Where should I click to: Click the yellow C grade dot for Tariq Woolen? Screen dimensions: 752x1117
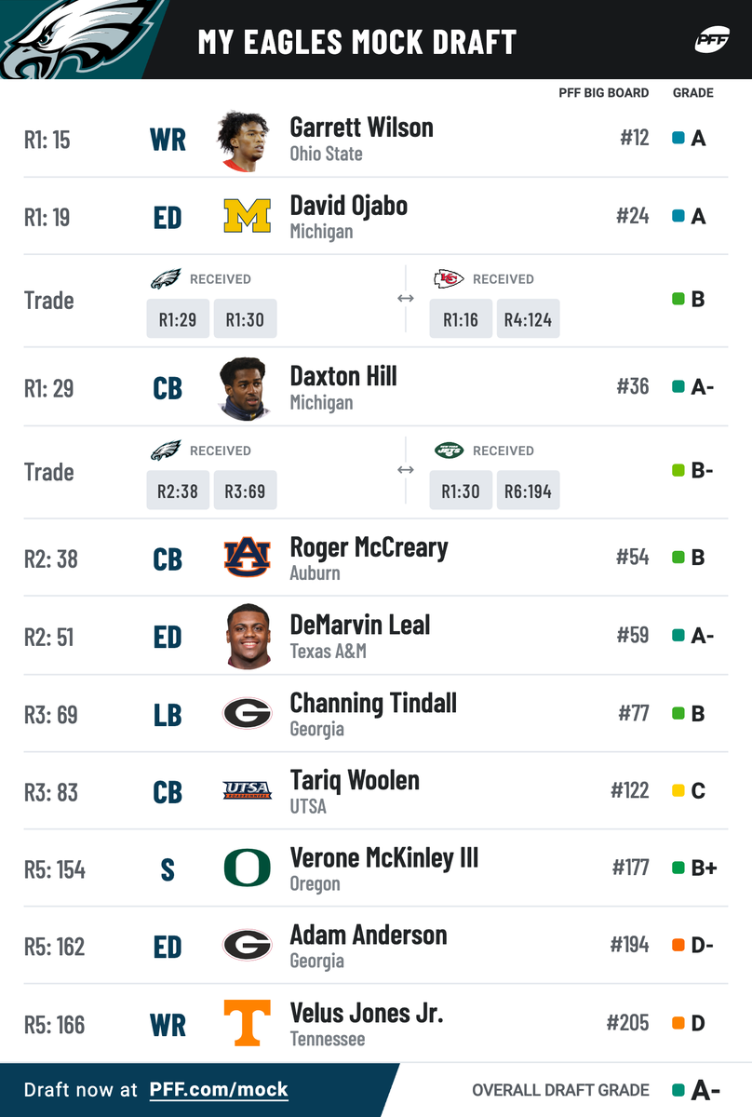(678, 791)
